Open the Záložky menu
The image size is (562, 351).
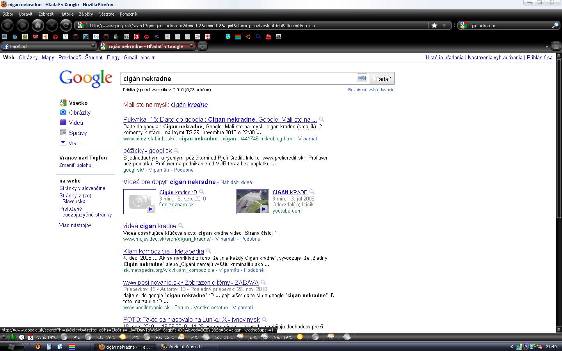coord(86,14)
